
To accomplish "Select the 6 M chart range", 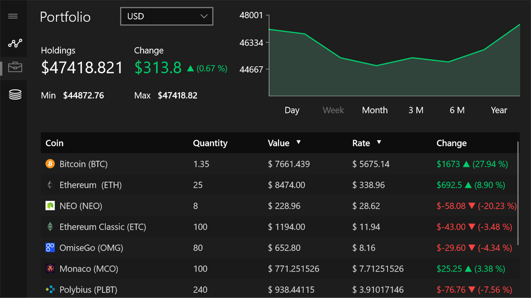I will [457, 110].
